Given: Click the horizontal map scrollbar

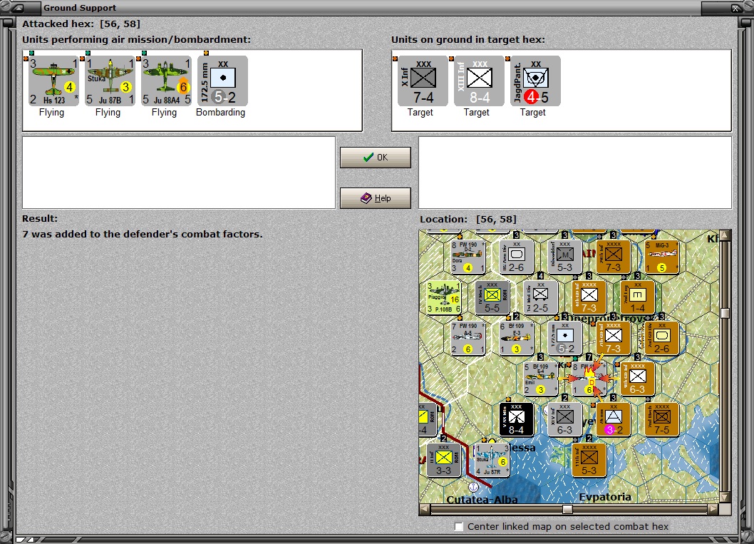Looking at the screenshot, I should coord(567,509).
